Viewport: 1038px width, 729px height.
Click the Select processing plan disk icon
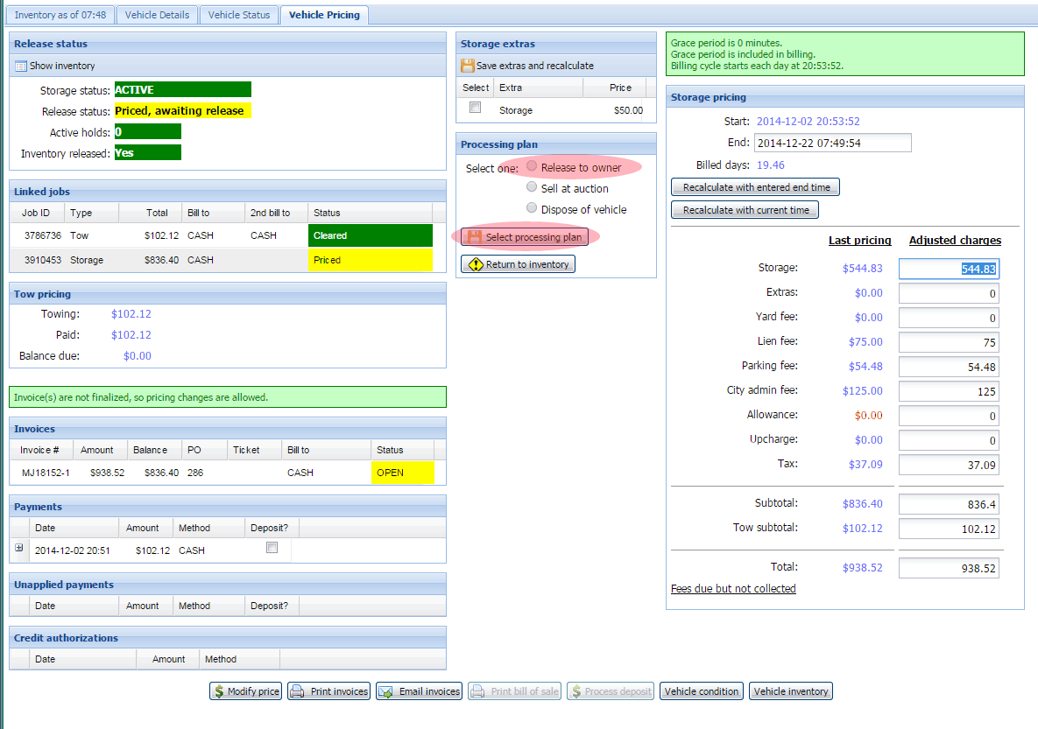tap(474, 237)
